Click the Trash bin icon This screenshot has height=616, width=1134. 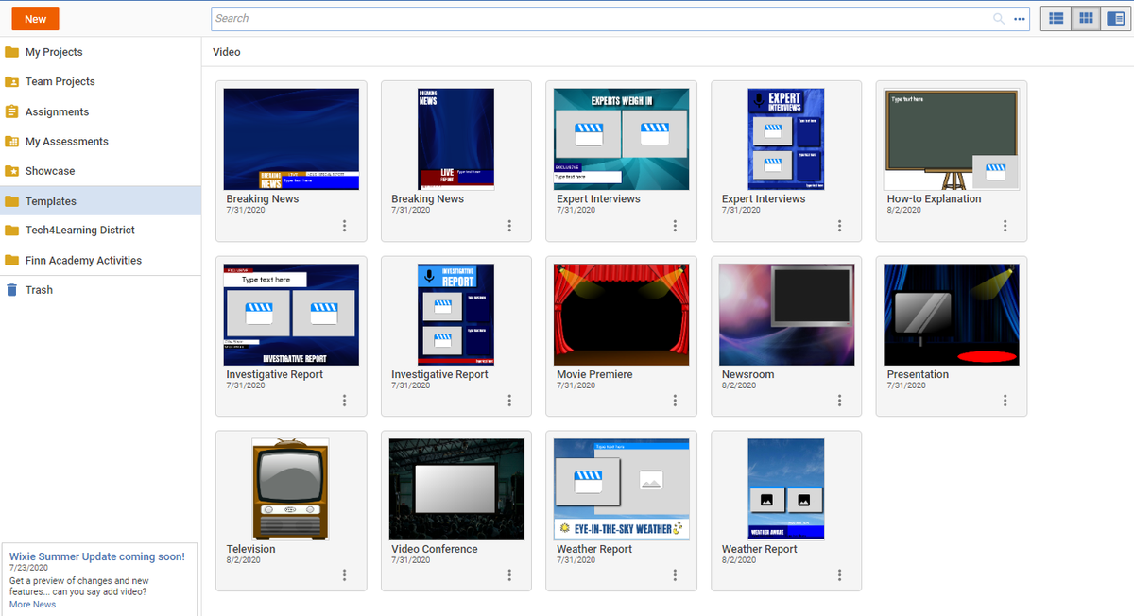[x=12, y=290]
